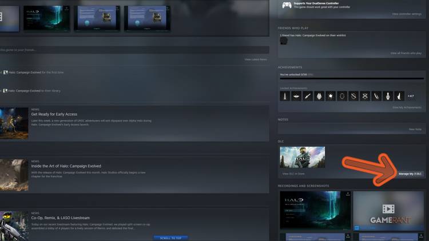Viewport: 429px width, 241px height.
Task: Select the seventh locked achievement slashed circle icon
Action: (x=353, y=96)
